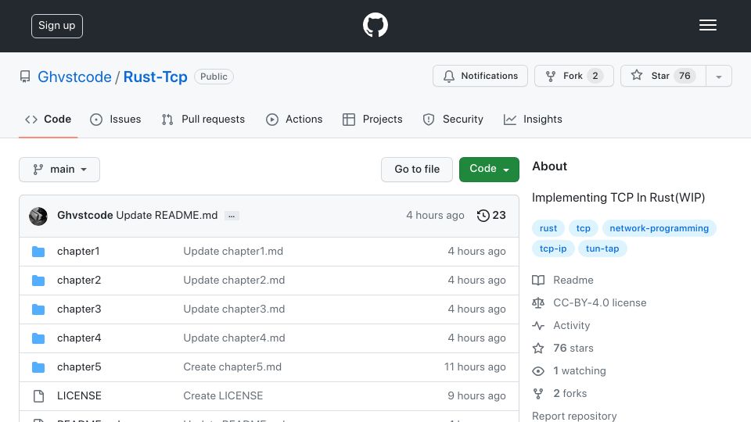Open the Actions tab
751x422 pixels.
pos(294,119)
